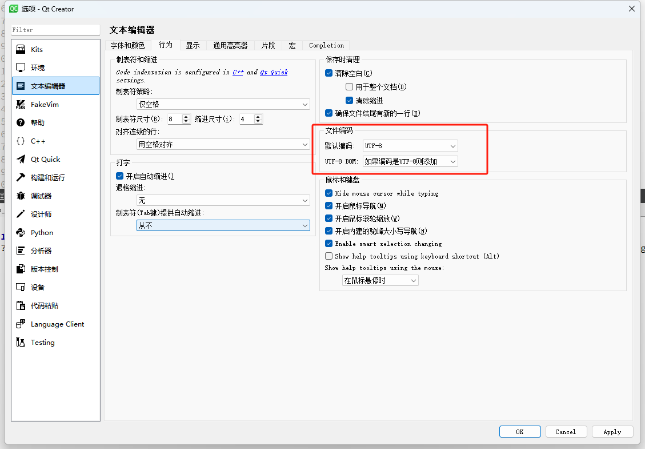Follow the Qt Quick indentation settings link

(274, 72)
